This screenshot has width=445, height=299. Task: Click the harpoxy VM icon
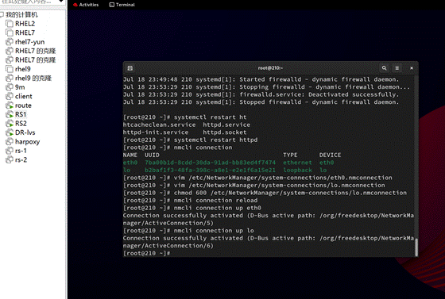tap(10, 142)
